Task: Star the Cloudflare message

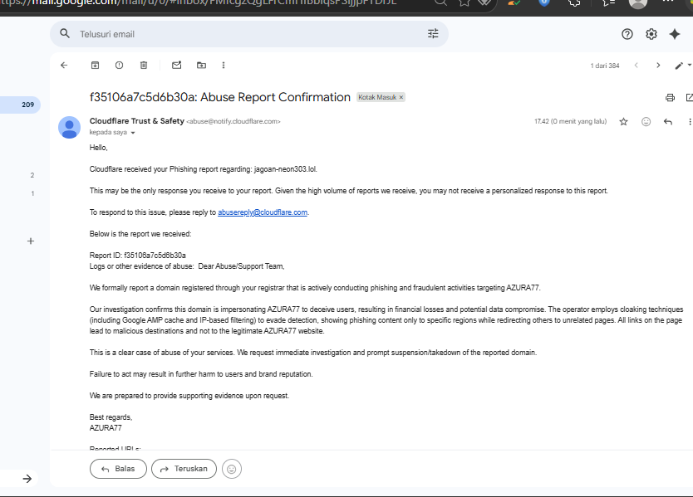Action: click(623, 122)
